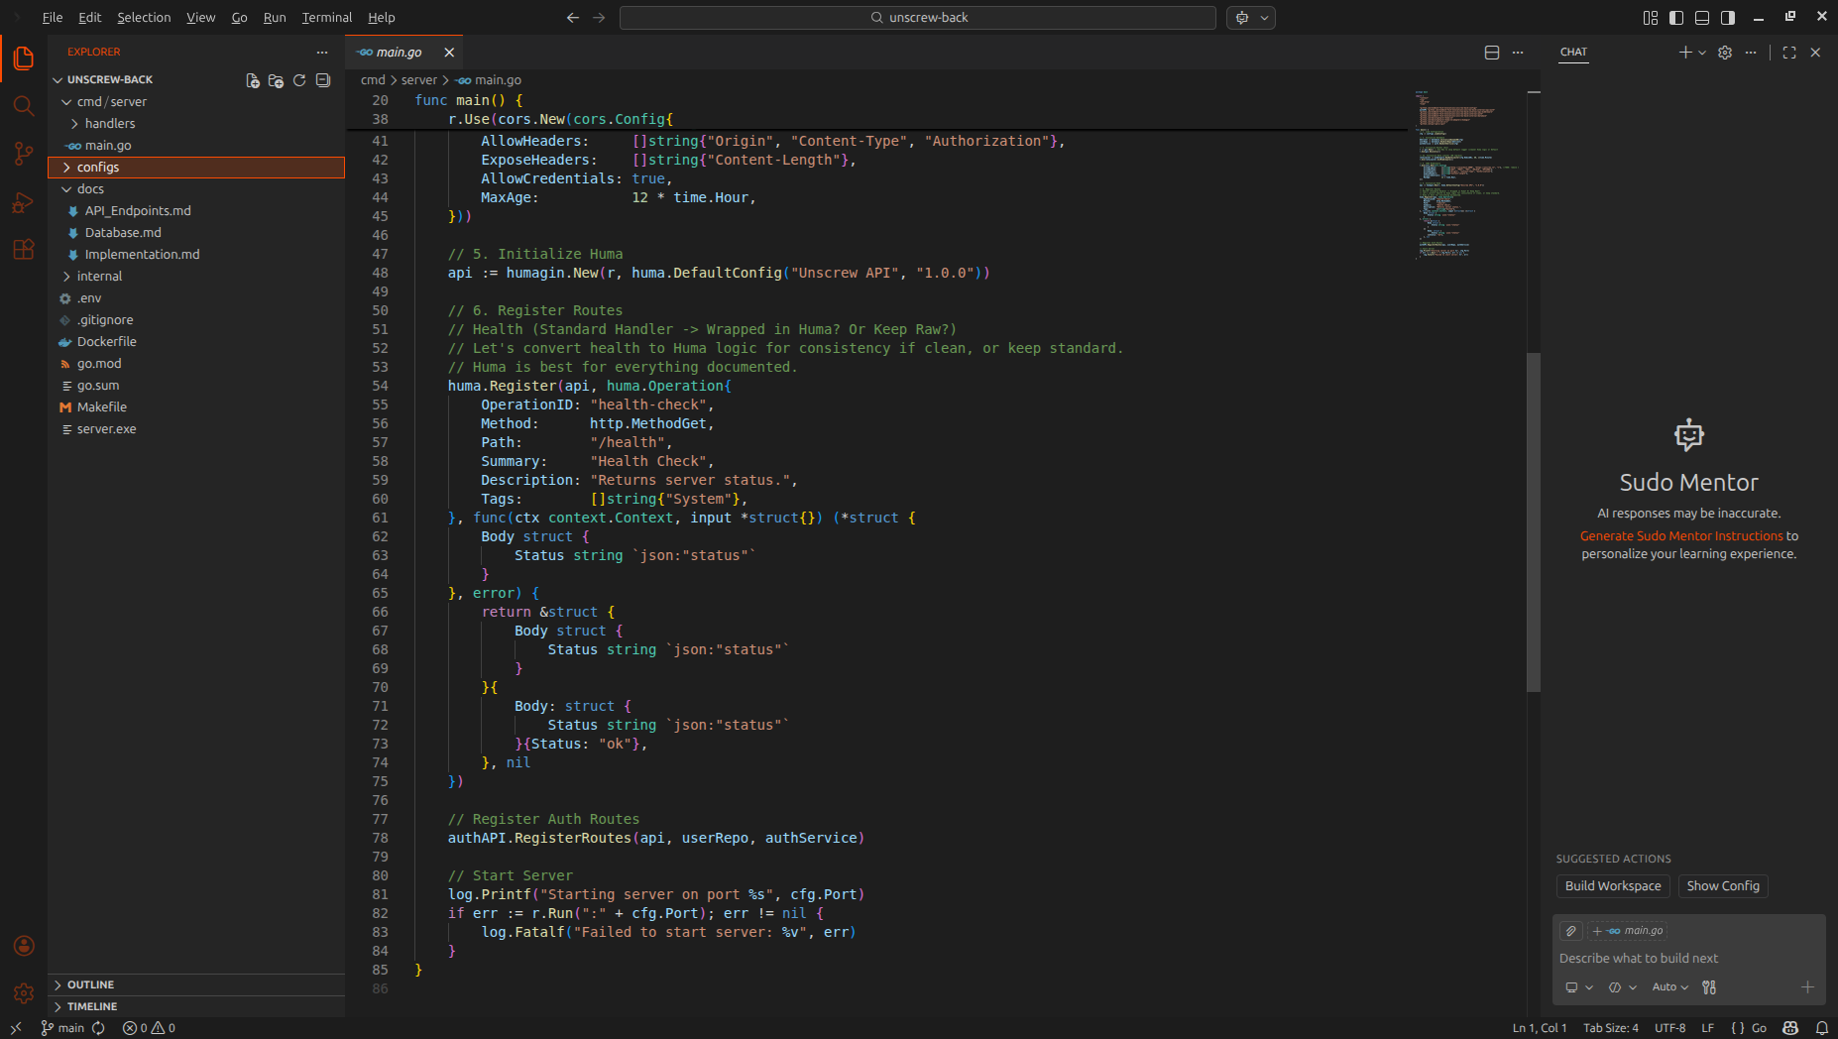
Task: Expand the handlers folder
Action: 196,124
